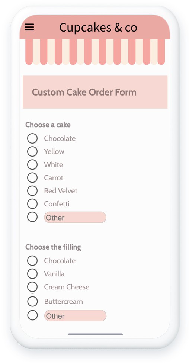Image resolution: width=189 pixels, height=363 pixels.
Task: Pick the White cake radio button
Action: (x=32, y=165)
